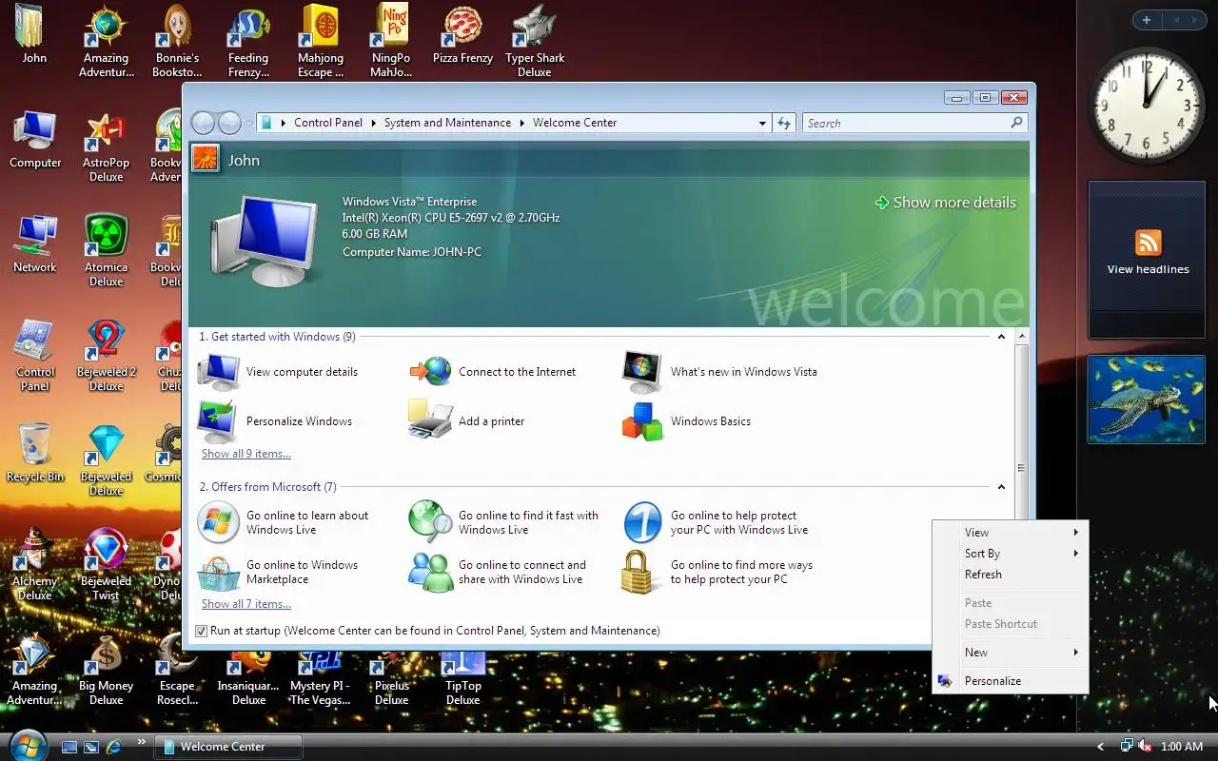This screenshot has width=1218, height=761.
Task: Click Show Desktop in Quick Launch
Action: [69, 747]
